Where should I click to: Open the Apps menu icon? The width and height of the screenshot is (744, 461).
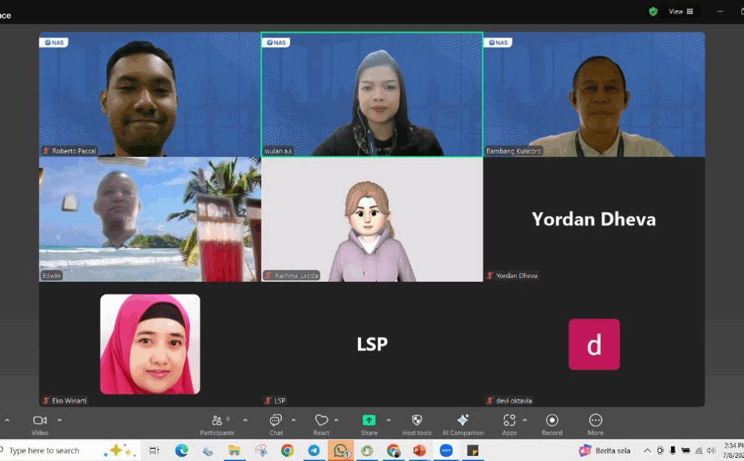(509, 424)
